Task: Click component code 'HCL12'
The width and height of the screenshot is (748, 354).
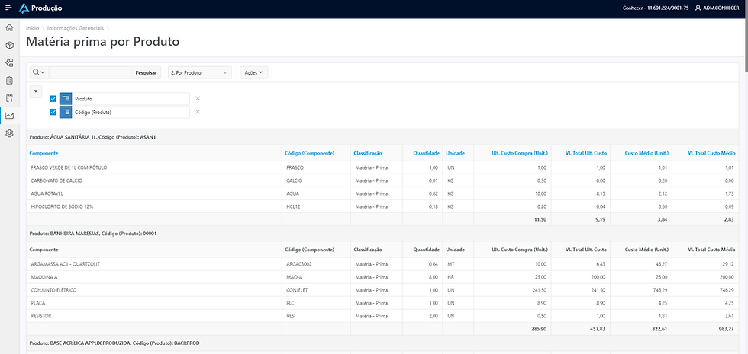Action: pyautogui.click(x=293, y=206)
